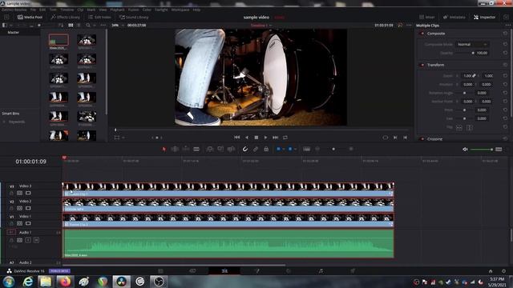Toggle the Composite section enable dot
513x288 pixels.
[x=422, y=34]
